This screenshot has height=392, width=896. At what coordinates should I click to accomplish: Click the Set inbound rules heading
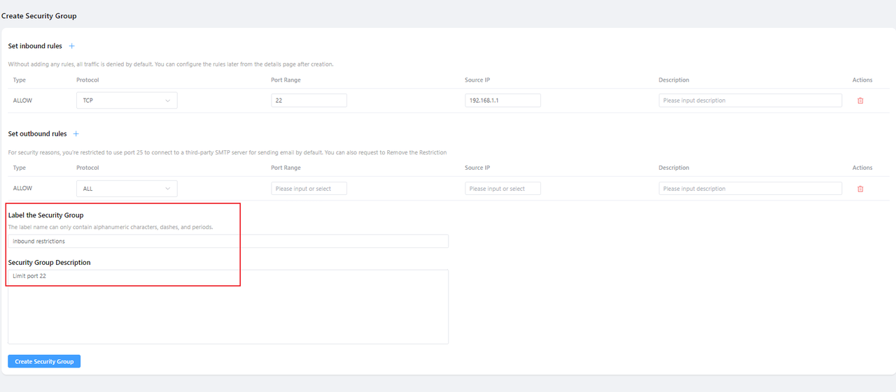click(x=35, y=46)
